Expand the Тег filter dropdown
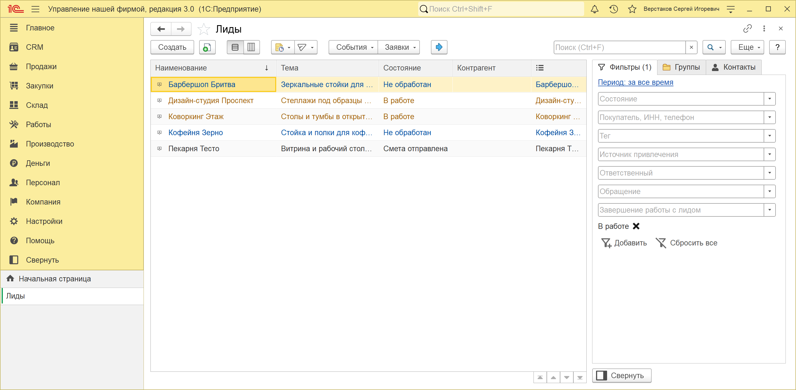This screenshot has width=796, height=390. [x=769, y=136]
